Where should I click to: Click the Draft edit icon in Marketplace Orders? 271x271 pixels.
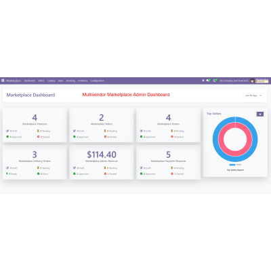pyautogui.click(x=141, y=131)
